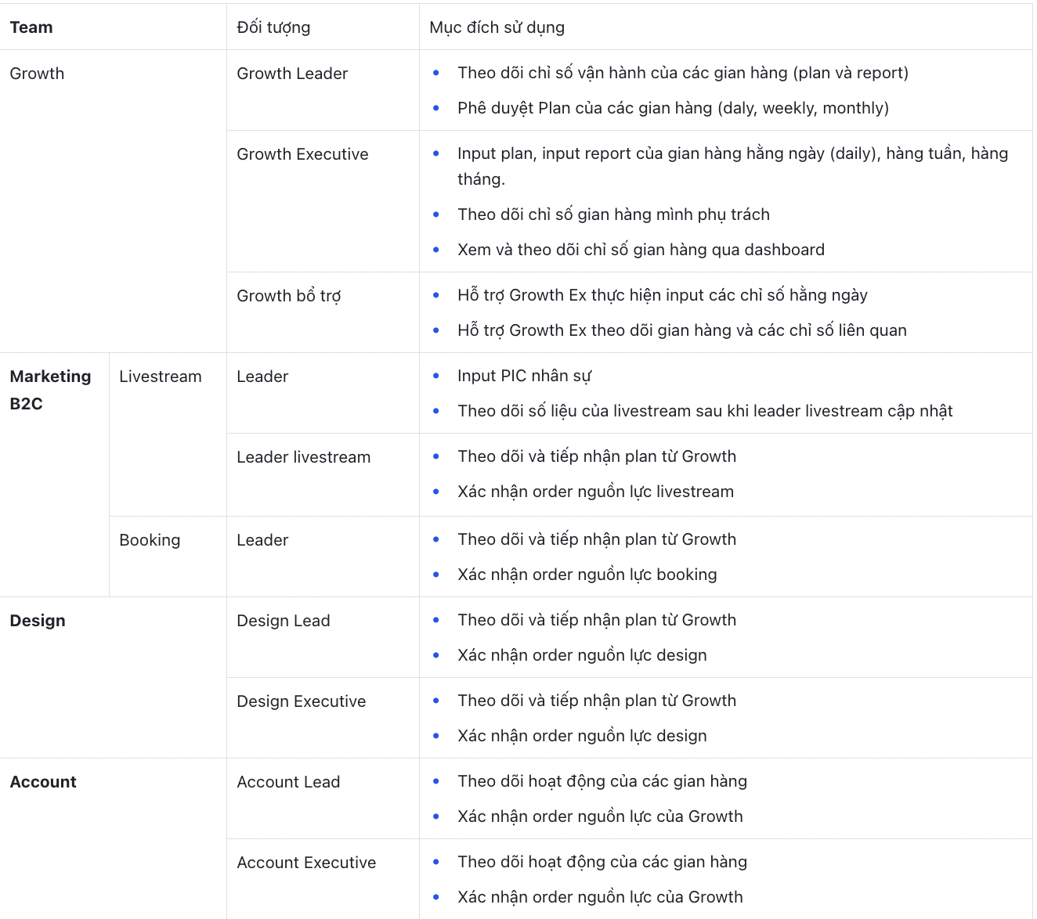The image size is (1037, 919).
Task: Select the Growth bổ trợ cell
Action: pyautogui.click(x=288, y=296)
